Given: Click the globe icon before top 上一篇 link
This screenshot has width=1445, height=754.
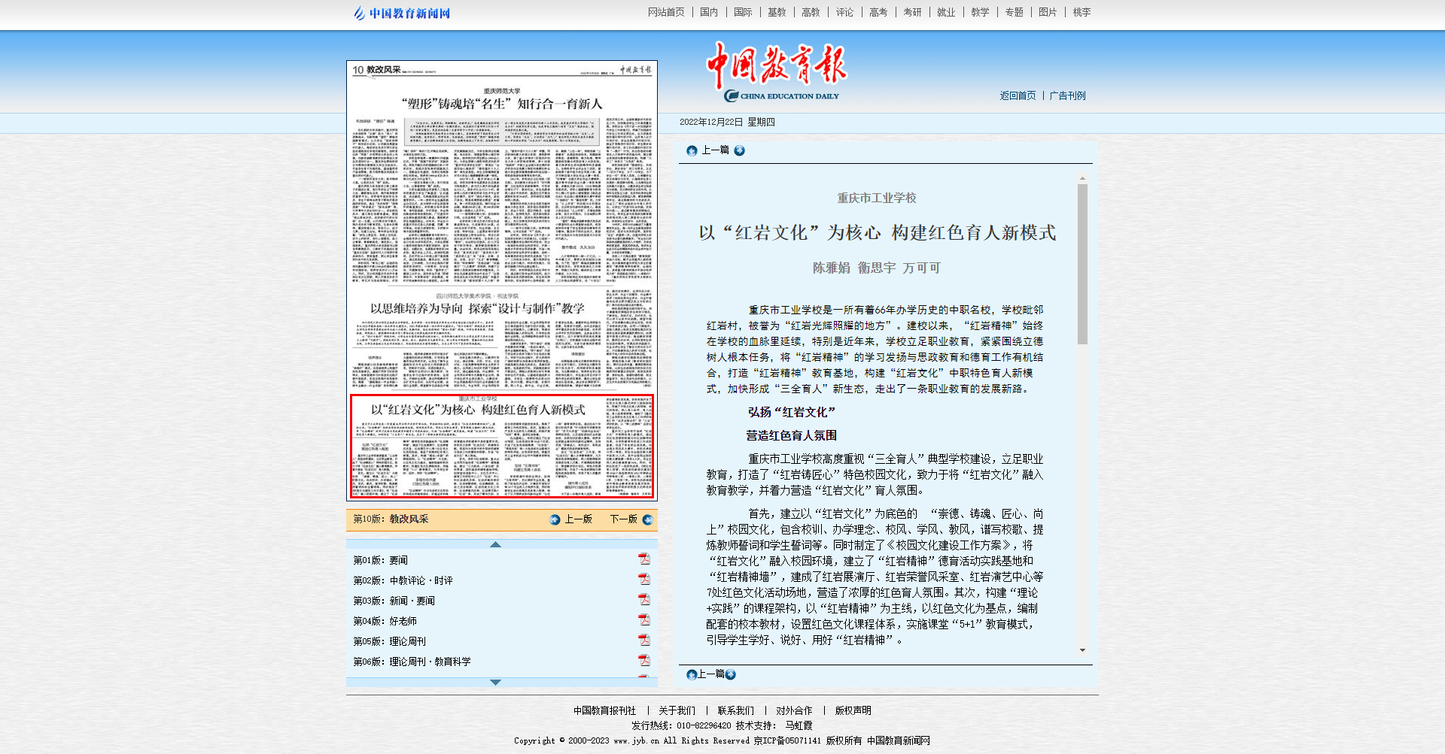Looking at the screenshot, I should (x=692, y=151).
